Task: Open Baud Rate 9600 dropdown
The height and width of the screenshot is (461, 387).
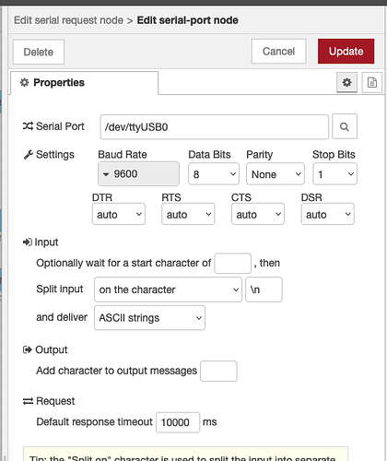Action: click(x=138, y=174)
